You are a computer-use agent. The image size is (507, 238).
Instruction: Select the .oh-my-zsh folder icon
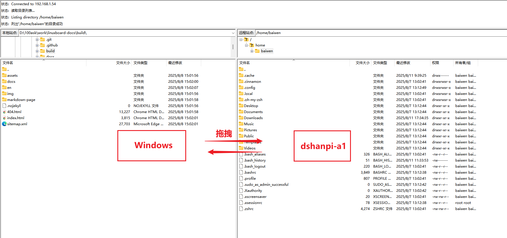(241, 100)
